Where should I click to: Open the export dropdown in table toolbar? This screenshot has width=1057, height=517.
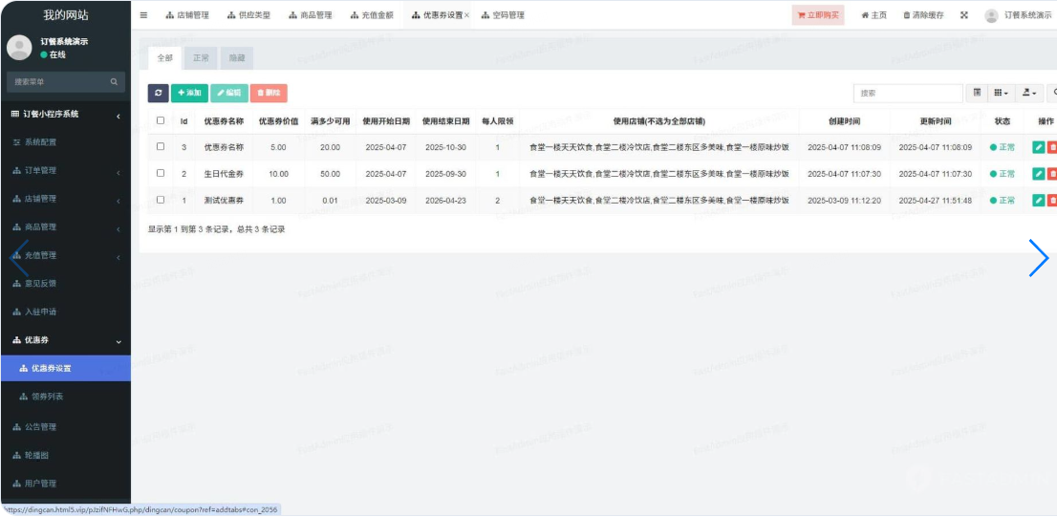(1028, 93)
